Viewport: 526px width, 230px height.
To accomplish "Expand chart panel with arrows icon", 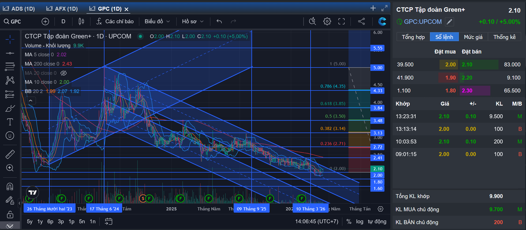I will (384, 8).
